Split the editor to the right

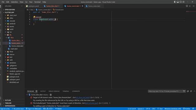click(187, 6)
